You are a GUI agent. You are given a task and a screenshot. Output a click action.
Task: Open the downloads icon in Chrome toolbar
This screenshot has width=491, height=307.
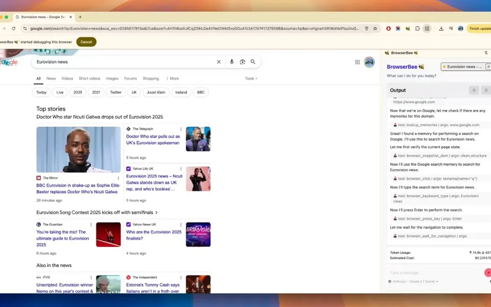click(441, 29)
